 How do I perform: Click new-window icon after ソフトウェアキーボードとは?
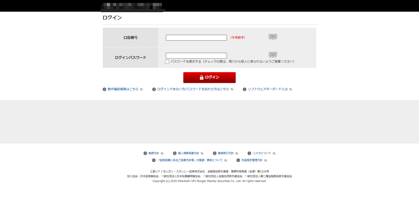pos(291,89)
